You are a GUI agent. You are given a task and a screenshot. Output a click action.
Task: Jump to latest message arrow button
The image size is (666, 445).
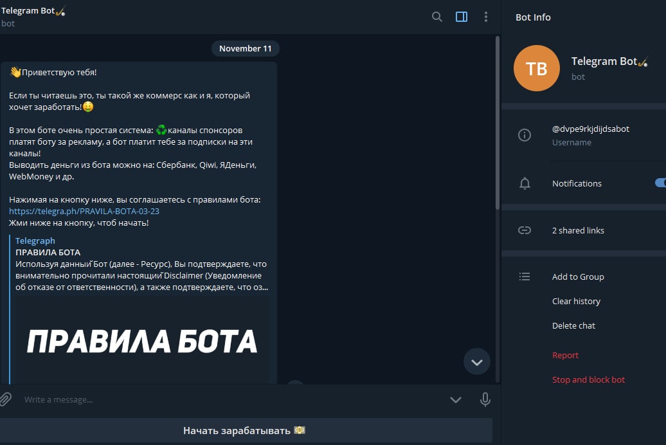click(x=476, y=361)
